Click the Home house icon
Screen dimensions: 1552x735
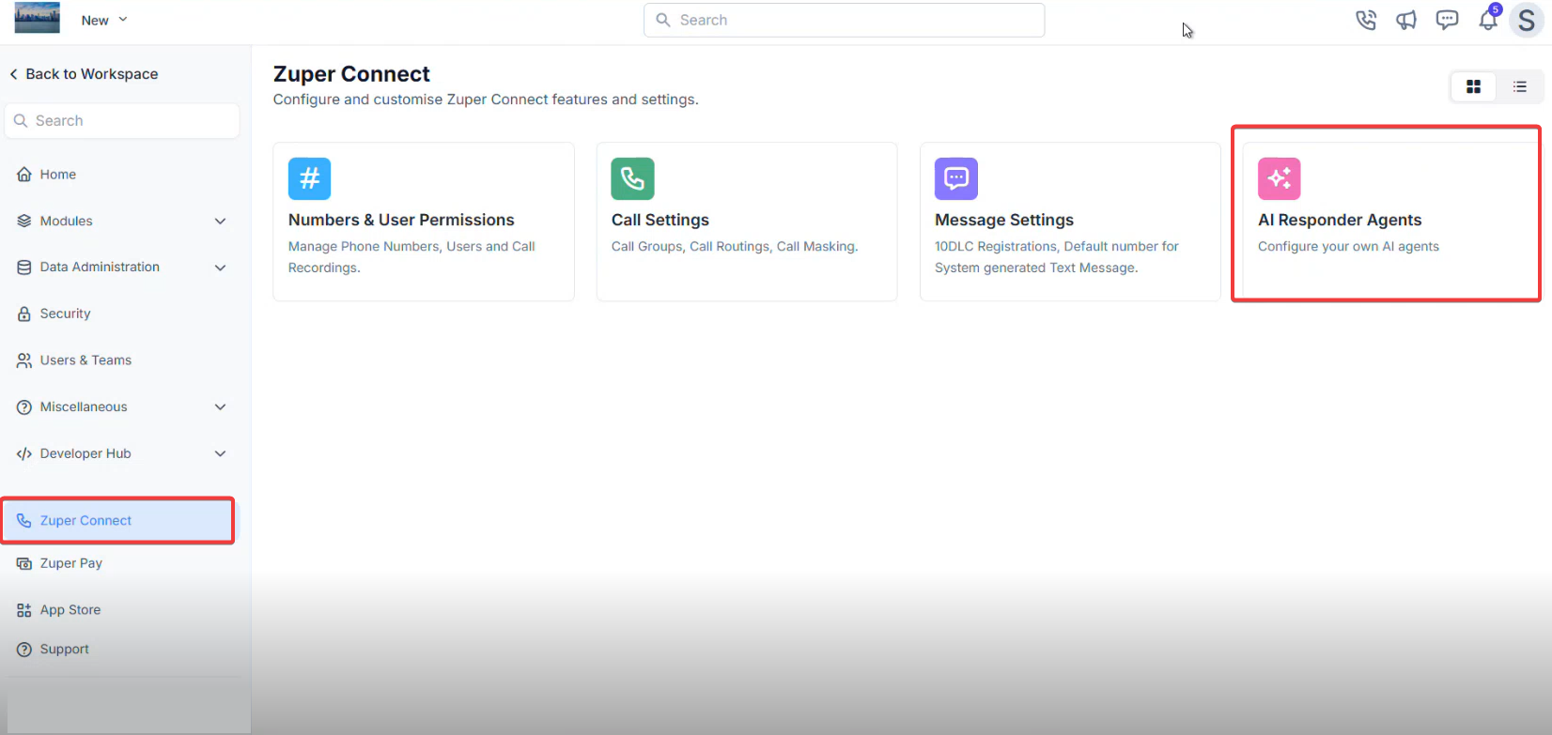(x=24, y=175)
